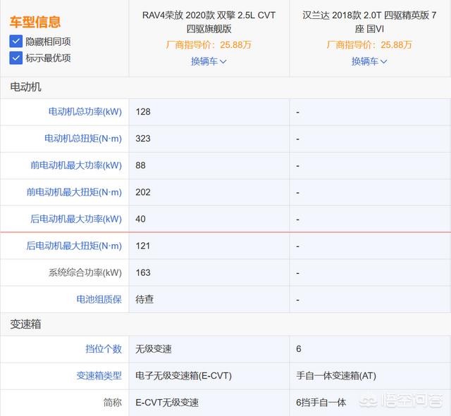Click the 车型信息 heading

click(x=35, y=23)
